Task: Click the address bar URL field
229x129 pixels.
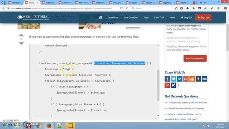Action: [64, 8]
